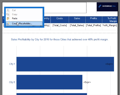This screenshot has width=120, height=95.
Task: Select the Costs column header
Action: tap(60, 20)
